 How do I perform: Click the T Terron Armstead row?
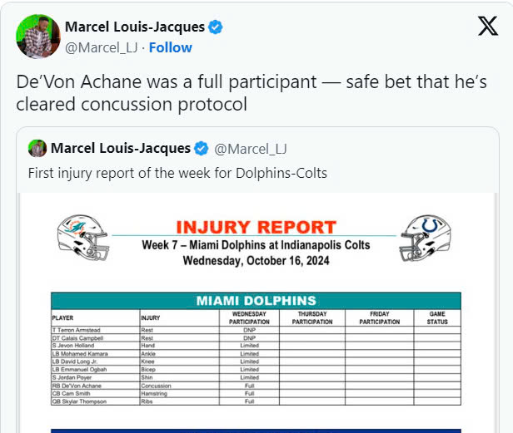(256, 330)
